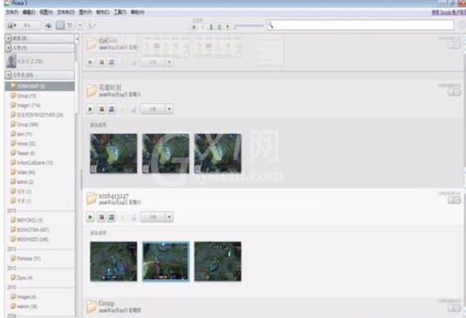This screenshot has width=466, height=318.
Task: Switch to flat folder view
Action: 60,26
